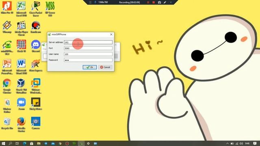Open Settings gear on the taskbar
This screenshot has width=260, height=146.
[x=88, y=143]
